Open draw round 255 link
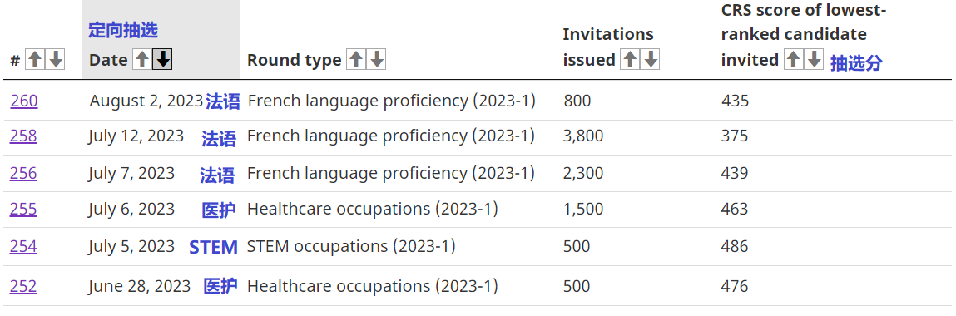The image size is (956, 316). click(23, 209)
